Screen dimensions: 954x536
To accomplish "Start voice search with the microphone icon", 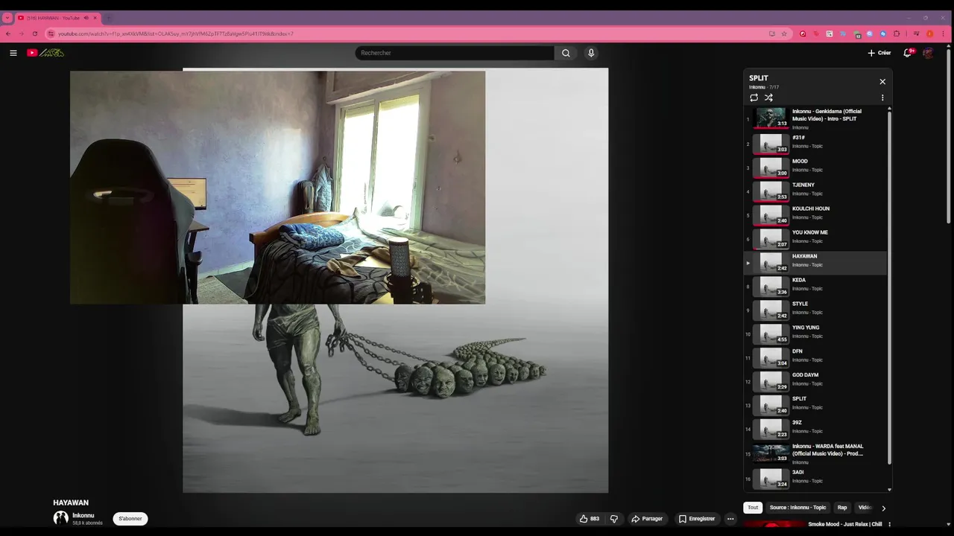I will point(591,53).
